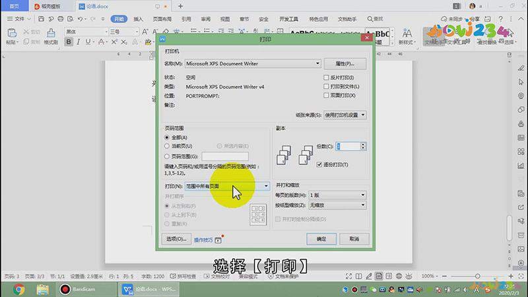Click eye protection mode icon in status bar
The height and width of the screenshot is (297, 528).
coord(409,276)
